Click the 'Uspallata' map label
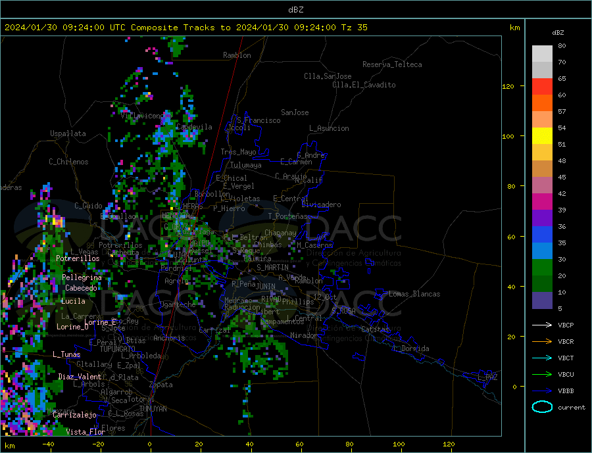Image resolution: width=592 pixels, height=453 pixels. pos(68,133)
